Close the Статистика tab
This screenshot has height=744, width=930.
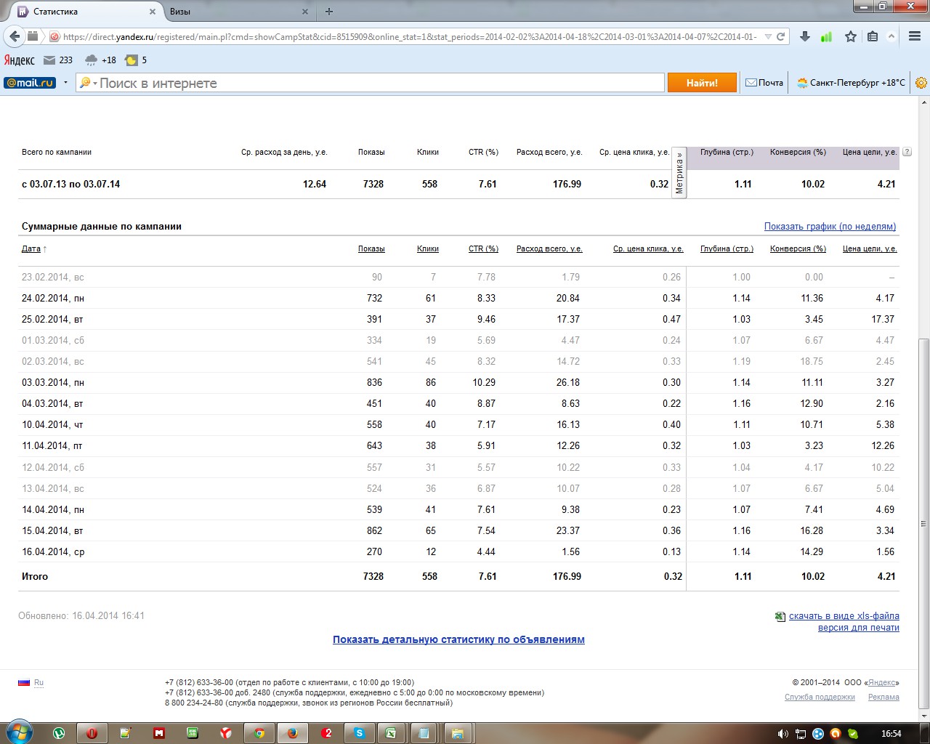coord(153,12)
